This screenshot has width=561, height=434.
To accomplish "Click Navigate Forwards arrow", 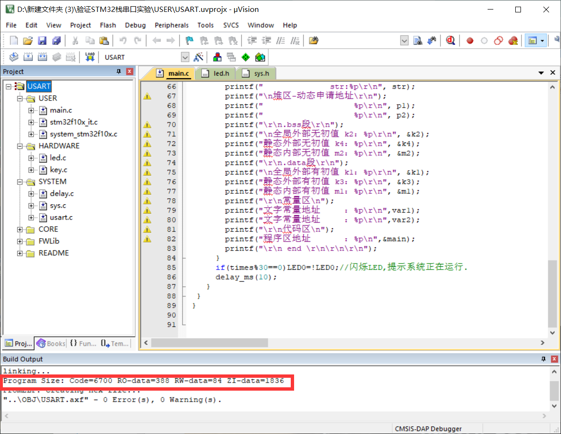I will (x=171, y=40).
